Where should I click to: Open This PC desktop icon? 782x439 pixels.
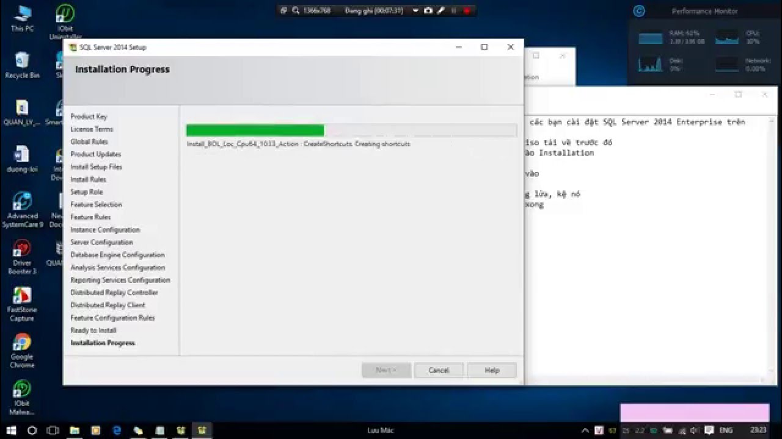click(22, 18)
